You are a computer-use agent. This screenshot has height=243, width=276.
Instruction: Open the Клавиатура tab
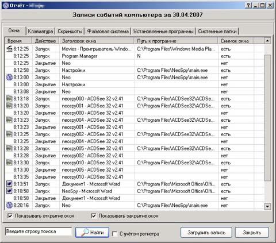point(40,32)
